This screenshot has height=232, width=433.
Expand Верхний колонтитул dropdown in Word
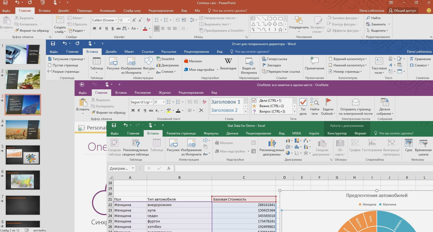click(366, 59)
